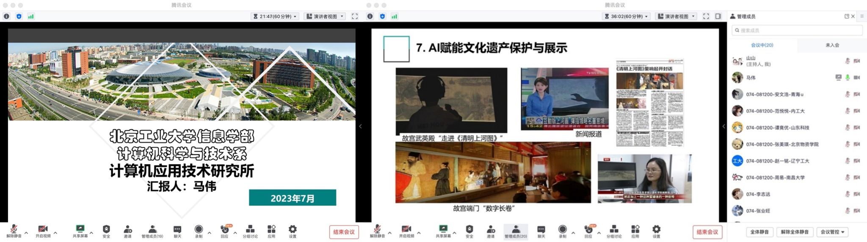Open 应用 apps icon in right window
This screenshot has width=867, height=242.
click(x=635, y=229)
